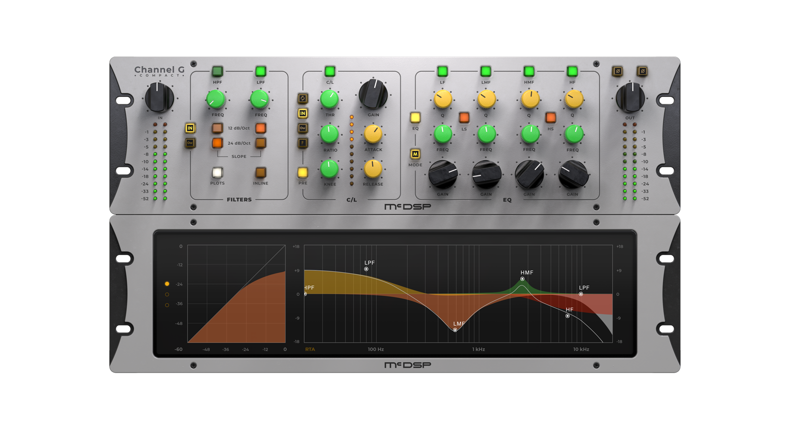Click the RELEASE knob
Image resolution: width=789 pixels, height=443 pixels.
373,169
